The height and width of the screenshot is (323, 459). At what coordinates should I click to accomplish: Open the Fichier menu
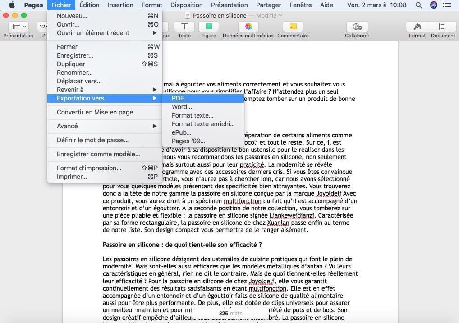(x=61, y=5)
